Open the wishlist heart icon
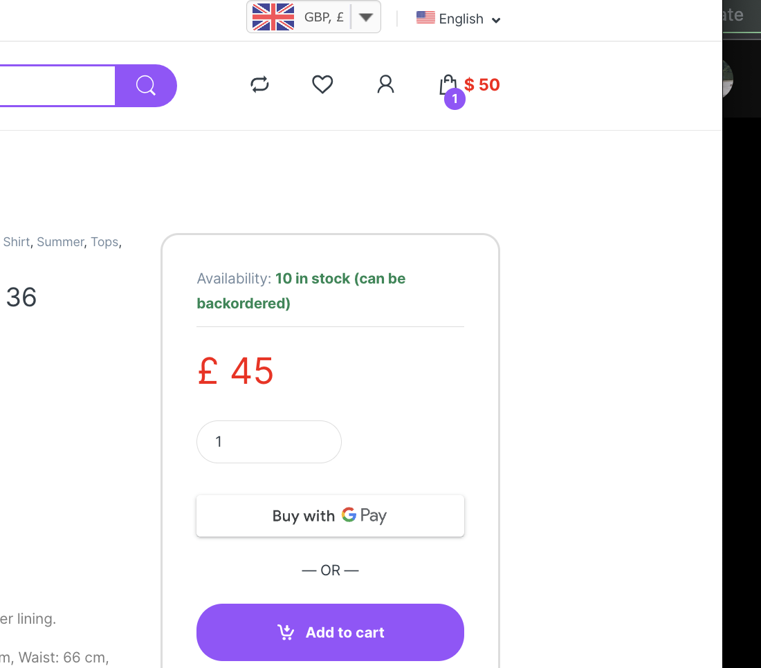 point(322,84)
